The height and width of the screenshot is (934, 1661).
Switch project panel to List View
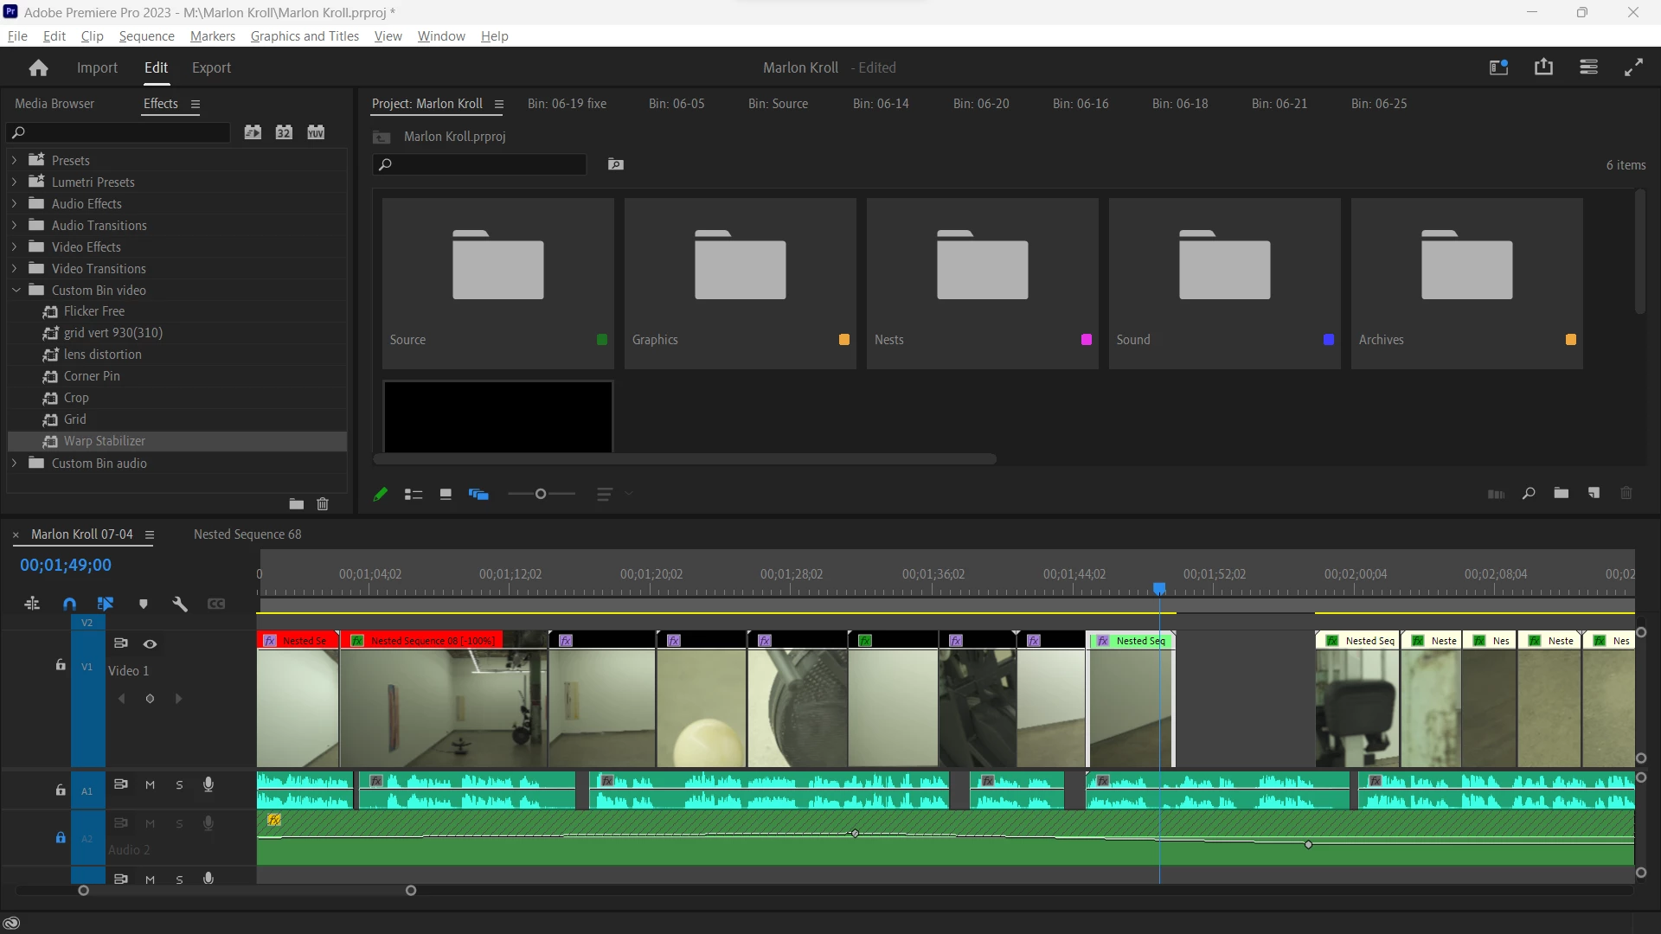coord(414,495)
